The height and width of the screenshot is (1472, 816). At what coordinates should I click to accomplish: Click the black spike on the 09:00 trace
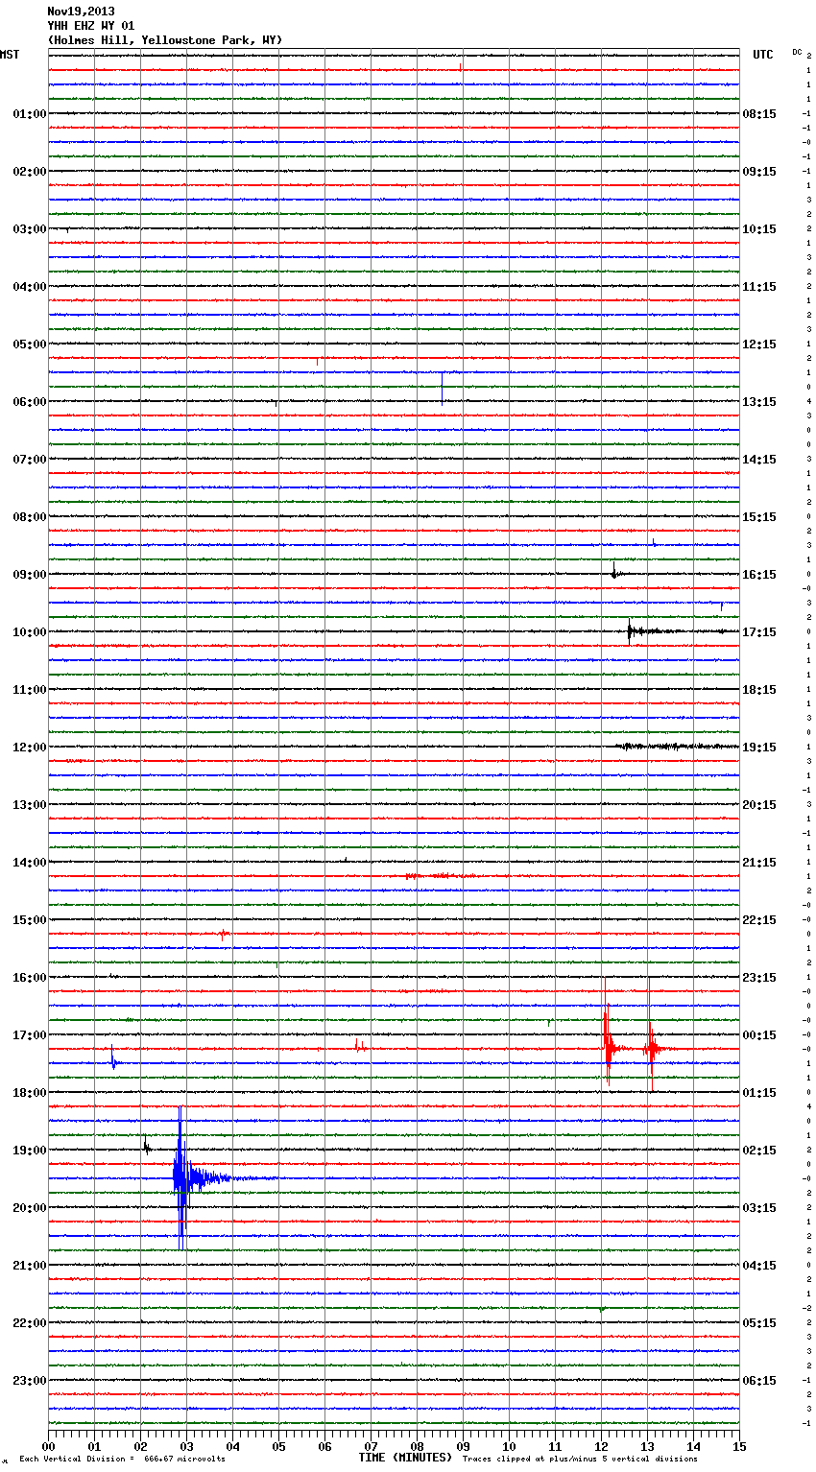click(615, 572)
